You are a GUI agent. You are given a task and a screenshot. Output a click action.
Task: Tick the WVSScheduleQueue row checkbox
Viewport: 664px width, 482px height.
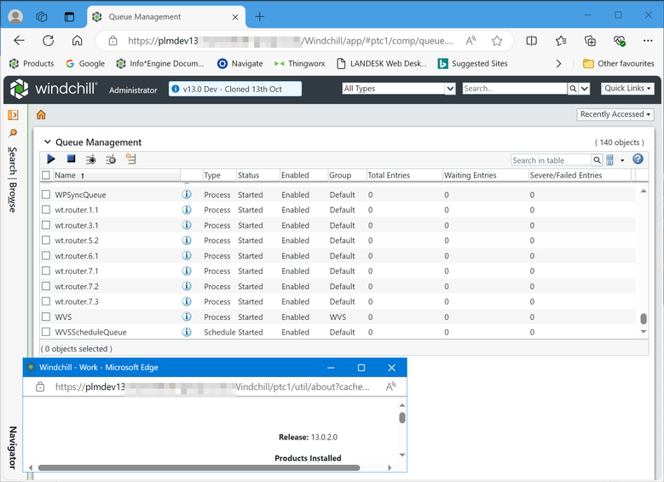pos(47,333)
